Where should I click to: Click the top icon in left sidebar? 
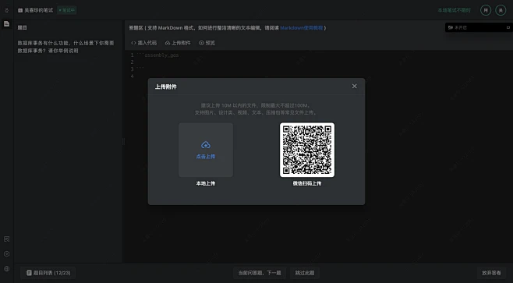pos(6,10)
